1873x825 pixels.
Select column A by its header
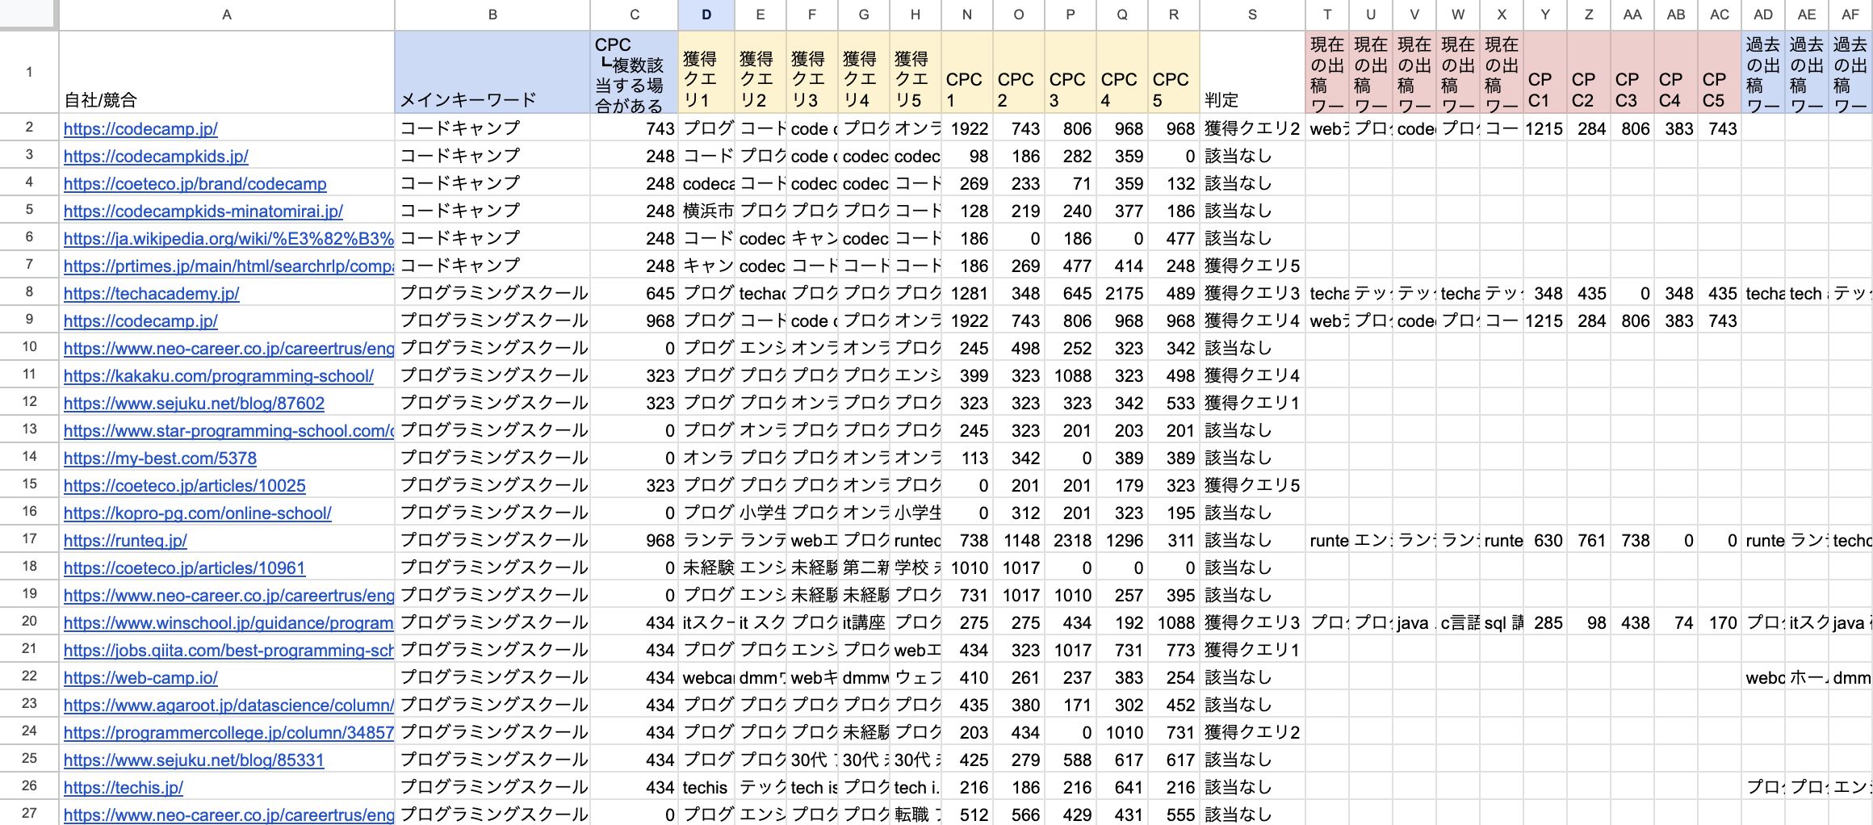coord(227,15)
